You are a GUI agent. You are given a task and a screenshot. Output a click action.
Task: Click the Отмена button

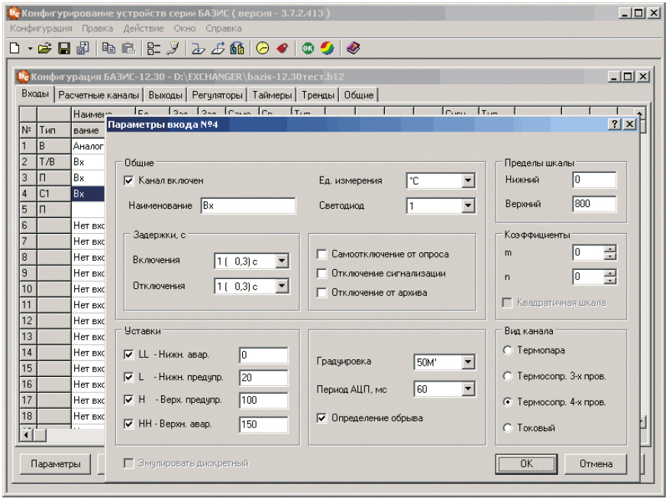(x=596, y=464)
